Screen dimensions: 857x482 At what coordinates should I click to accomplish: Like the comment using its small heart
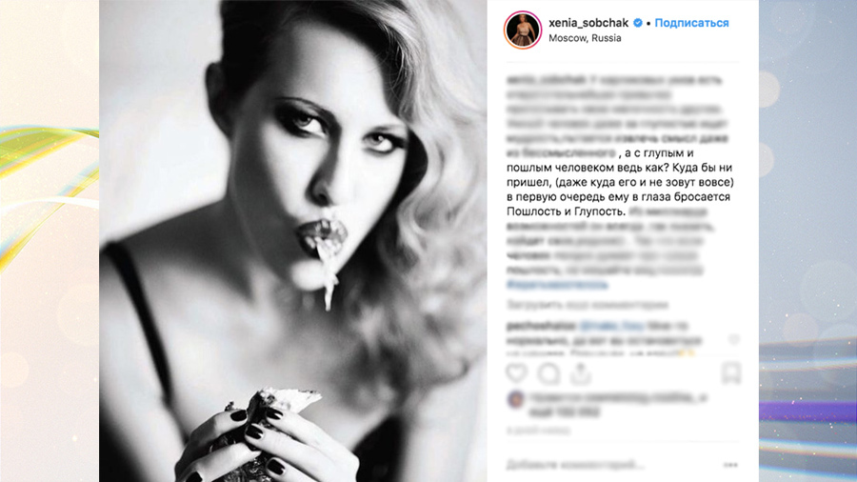coord(733,340)
